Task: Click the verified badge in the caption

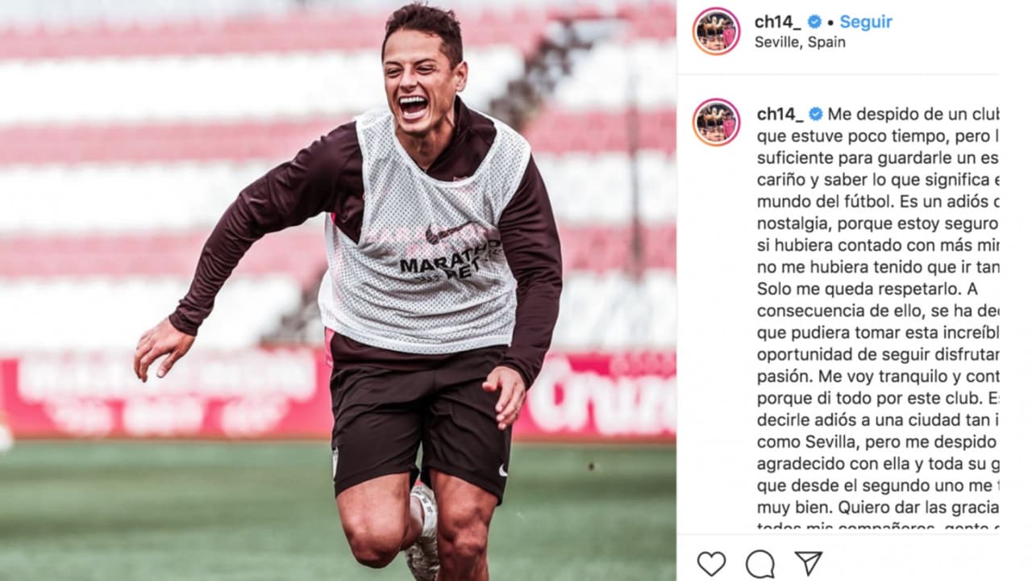Action: 815,114
